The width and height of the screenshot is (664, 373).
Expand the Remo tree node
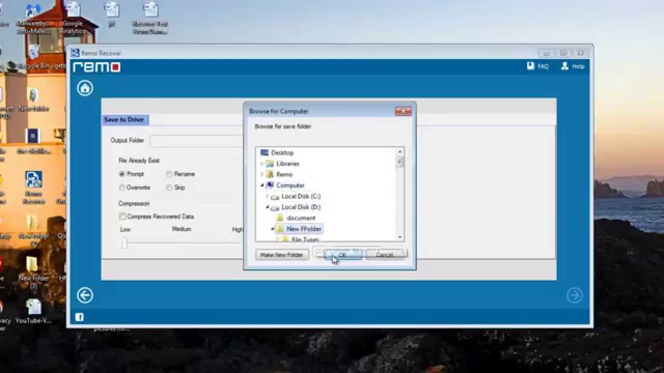pyautogui.click(x=262, y=175)
